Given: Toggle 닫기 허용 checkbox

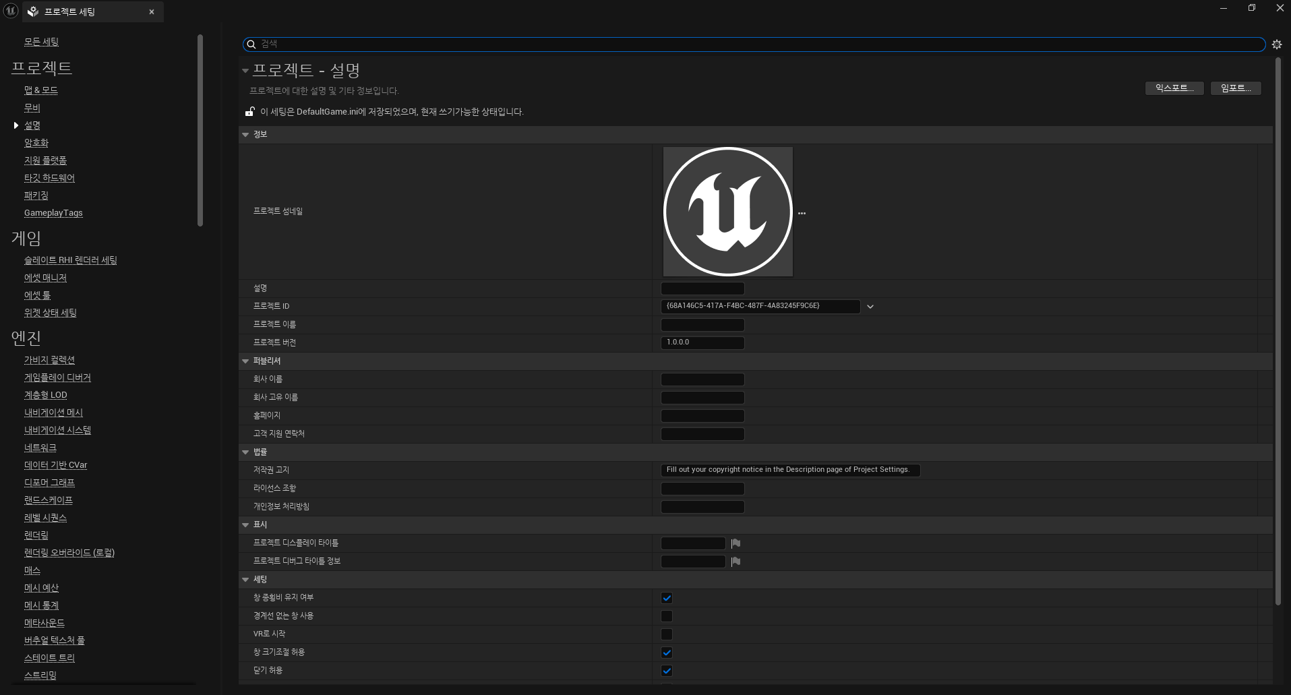Looking at the screenshot, I should pos(667,671).
